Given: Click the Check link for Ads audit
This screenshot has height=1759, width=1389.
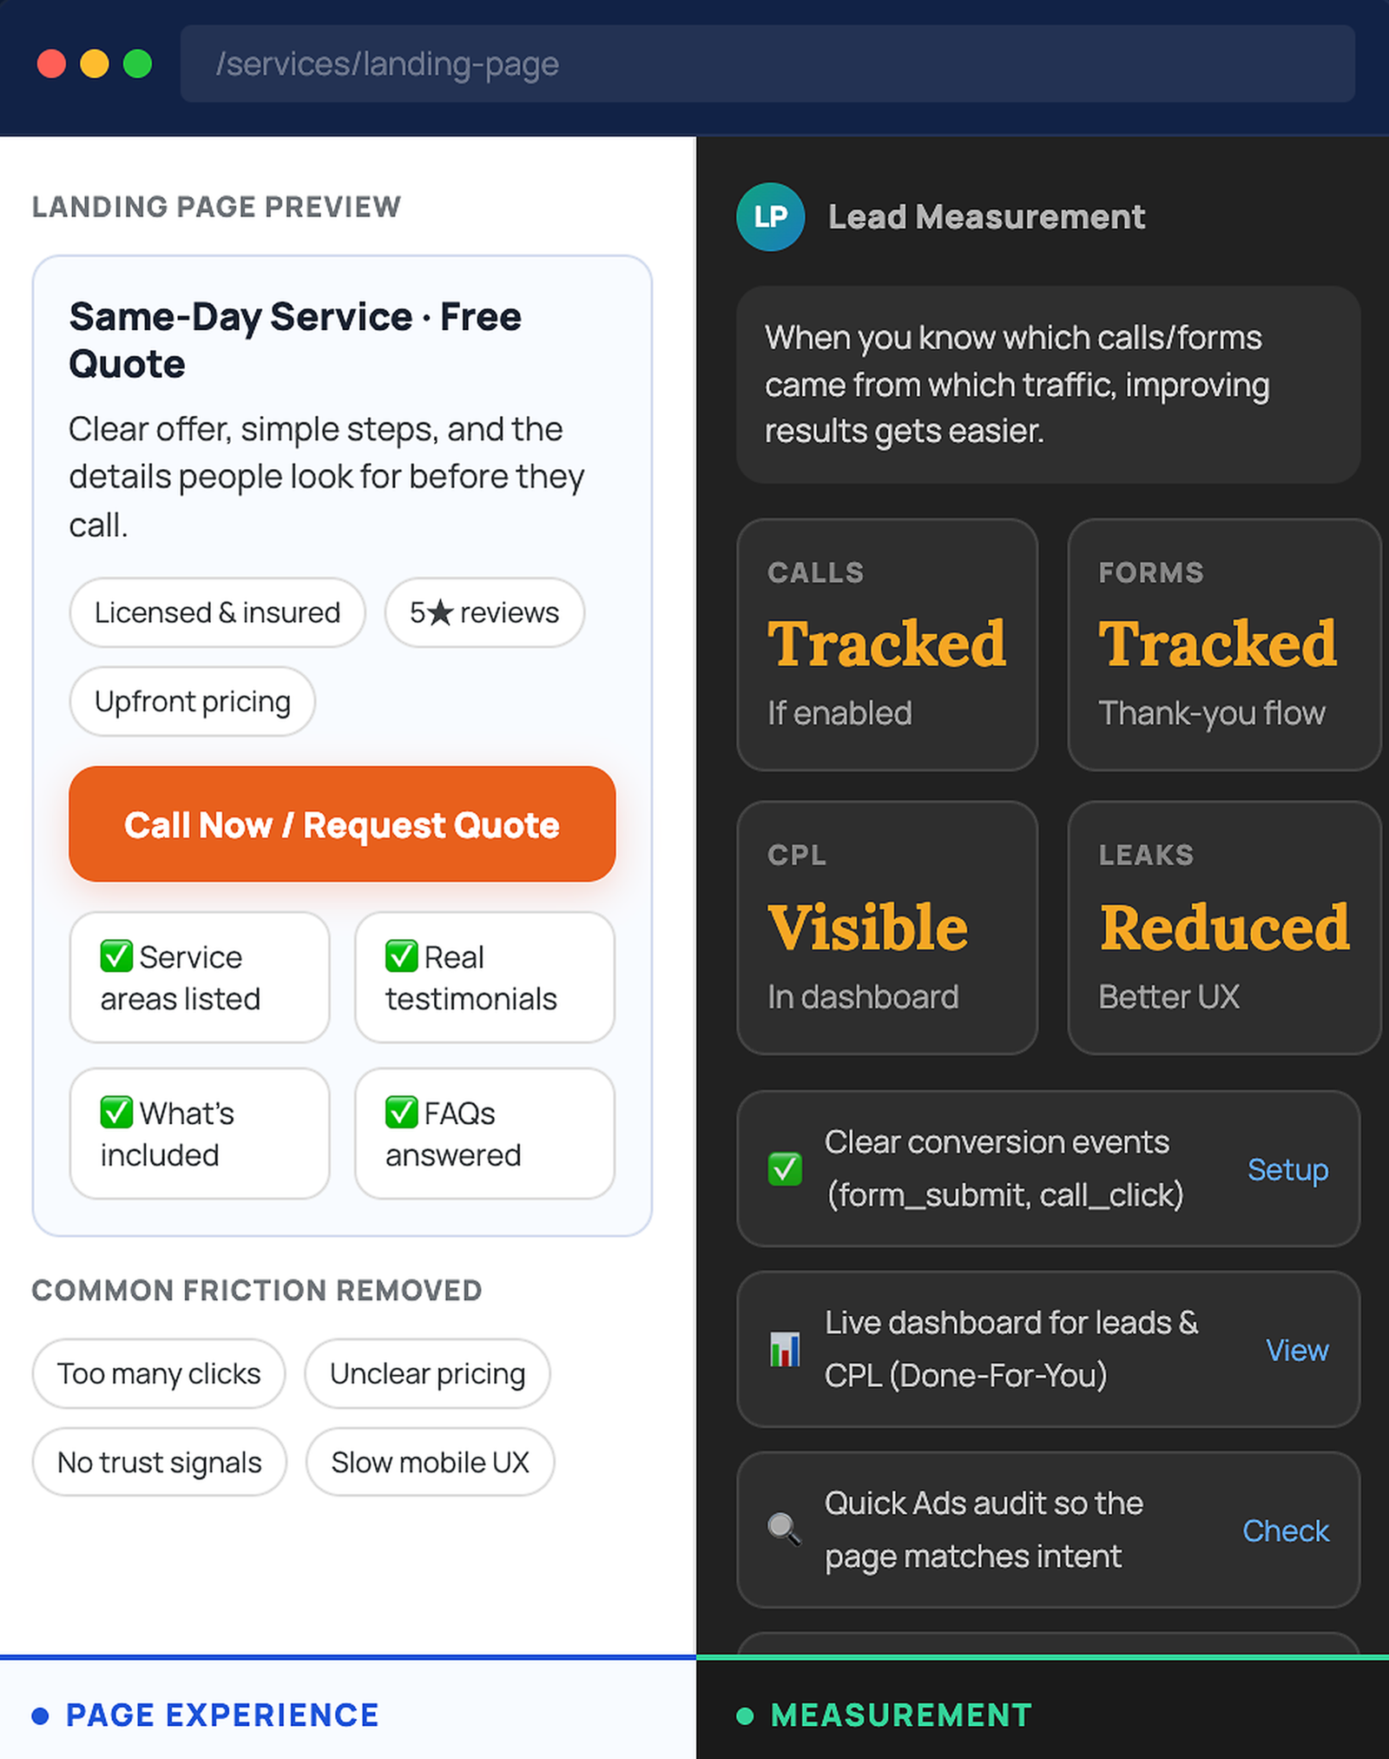Looking at the screenshot, I should [x=1286, y=1531].
